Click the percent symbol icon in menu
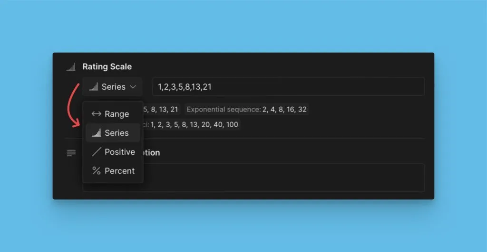The image size is (487, 252). (97, 171)
